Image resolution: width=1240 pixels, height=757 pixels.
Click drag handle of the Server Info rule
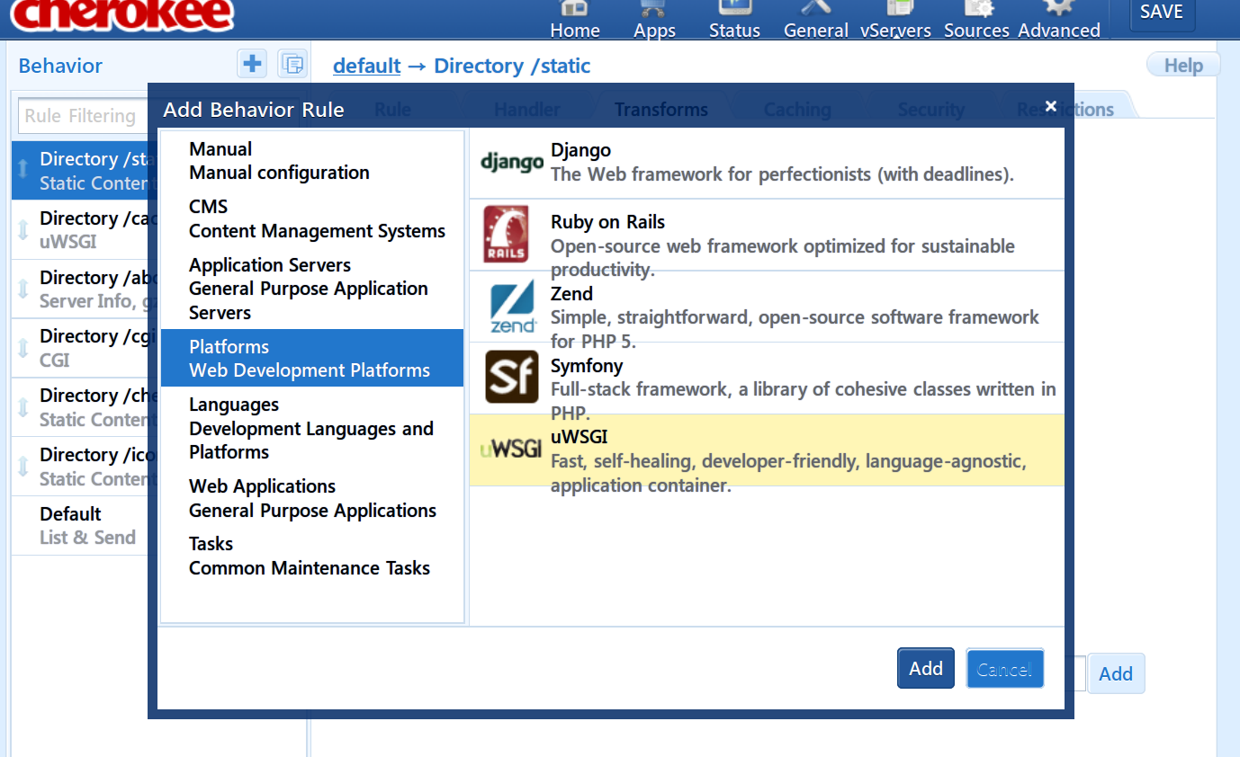coord(23,289)
